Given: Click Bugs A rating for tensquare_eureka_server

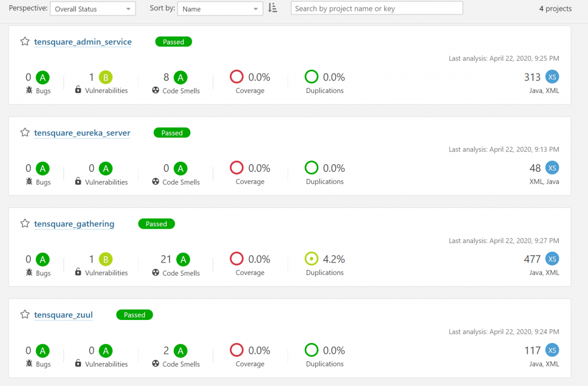Looking at the screenshot, I should 42,168.
